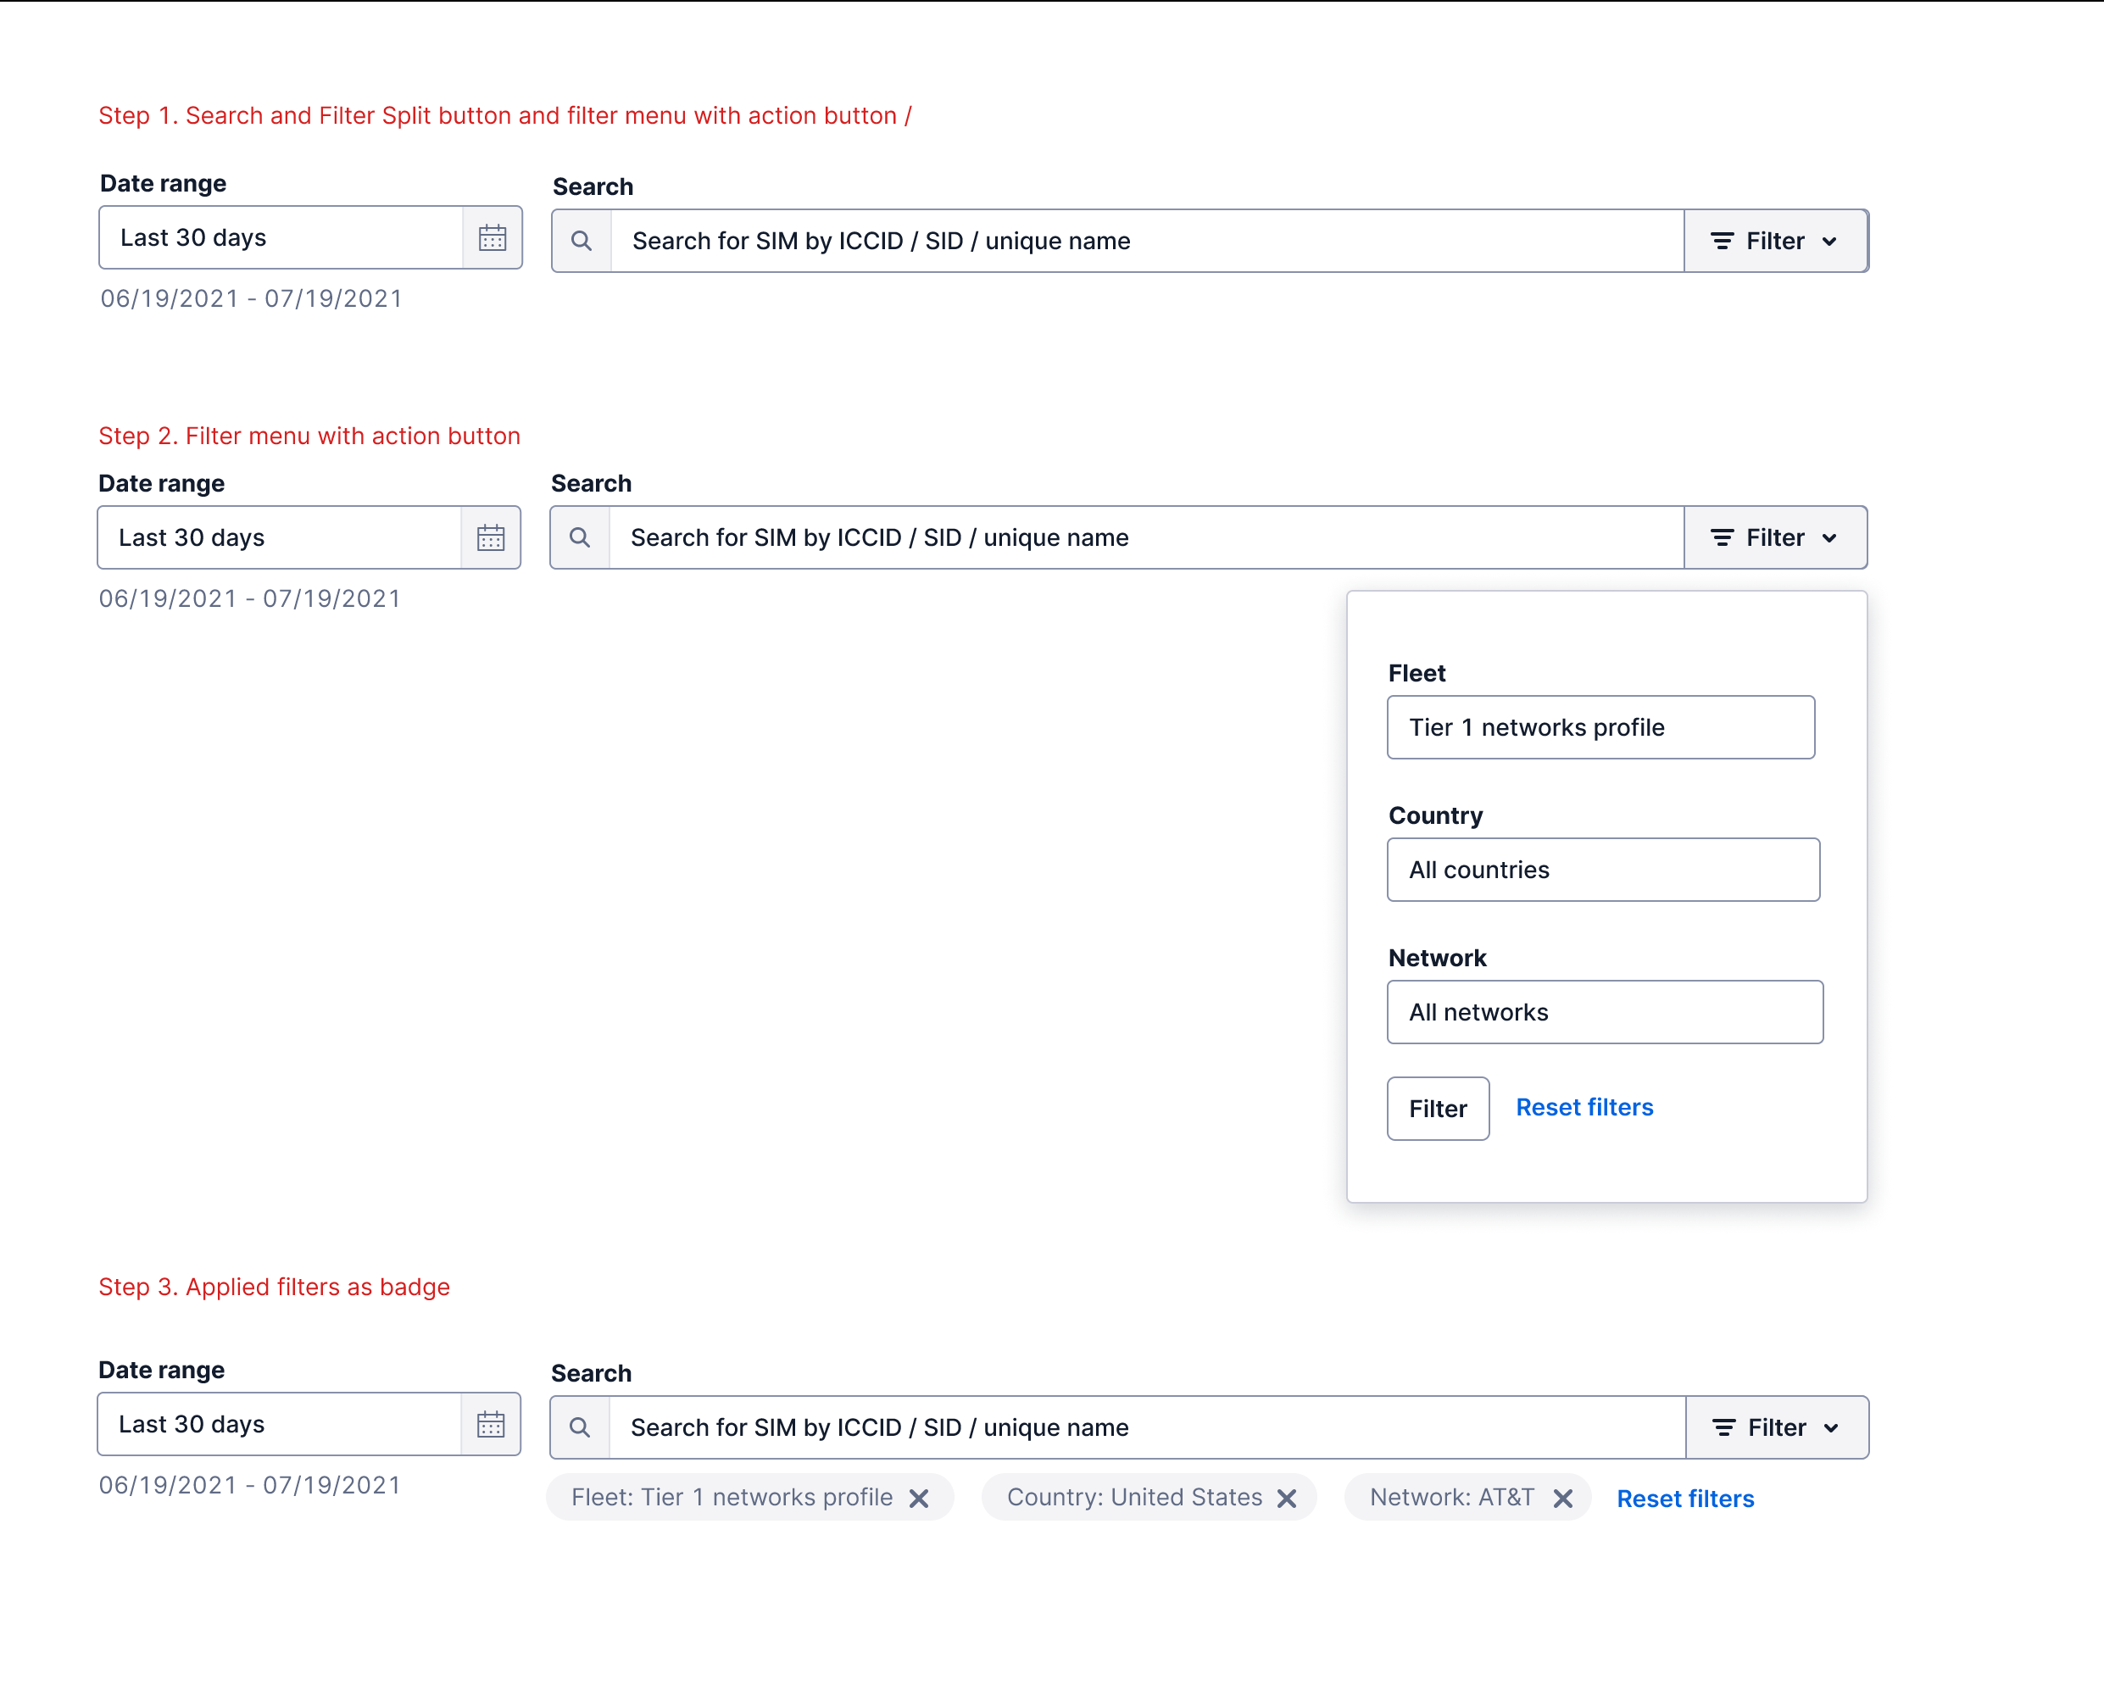
Task: Open the Fleet select in filter menu
Action: tap(1600, 727)
